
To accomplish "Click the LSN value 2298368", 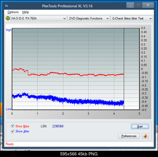I will click(x=58, y=126).
